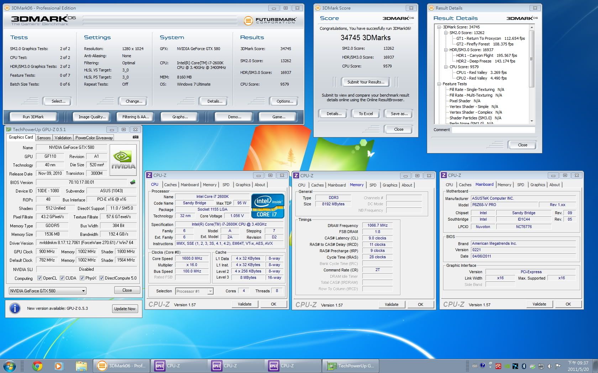The width and height of the screenshot is (598, 373).
Task: Click the 3DMark Score window title icon
Action: click(x=318, y=8)
